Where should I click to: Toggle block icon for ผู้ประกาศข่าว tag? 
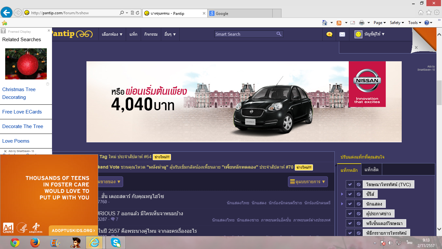(358, 214)
